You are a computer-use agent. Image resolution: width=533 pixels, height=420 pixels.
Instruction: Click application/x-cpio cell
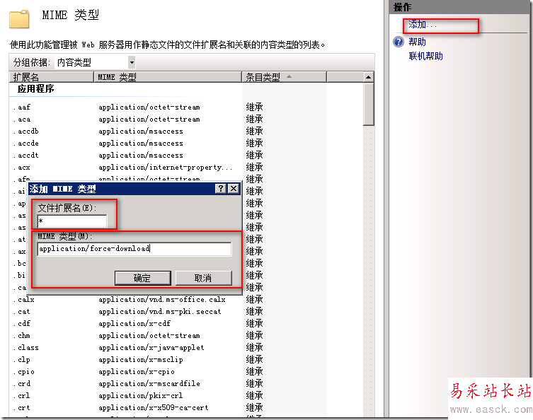[137, 372]
